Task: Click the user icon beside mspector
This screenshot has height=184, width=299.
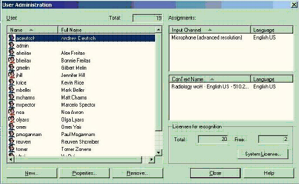Action: coord(12,105)
